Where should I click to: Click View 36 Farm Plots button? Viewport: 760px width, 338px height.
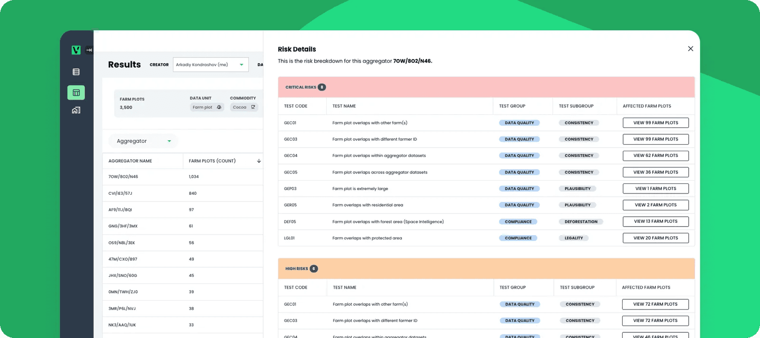(655, 172)
